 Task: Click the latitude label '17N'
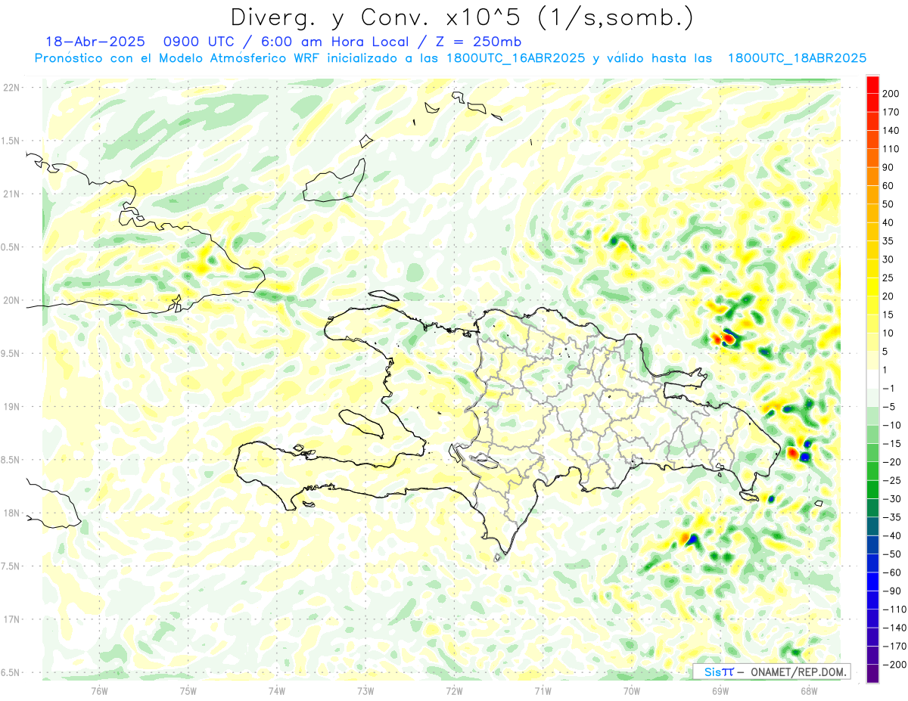coord(12,619)
